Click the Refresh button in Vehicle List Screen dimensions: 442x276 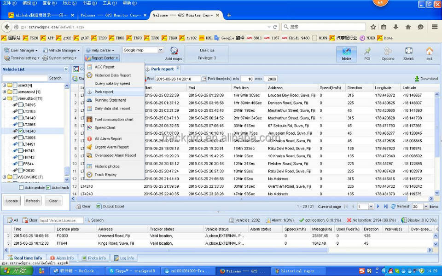(x=33, y=201)
